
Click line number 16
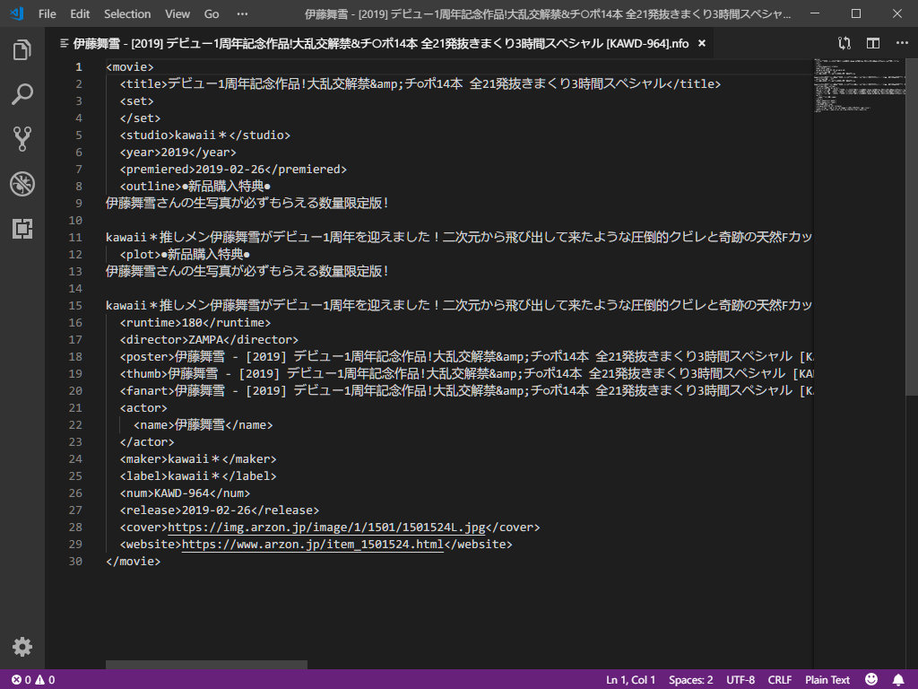75,323
